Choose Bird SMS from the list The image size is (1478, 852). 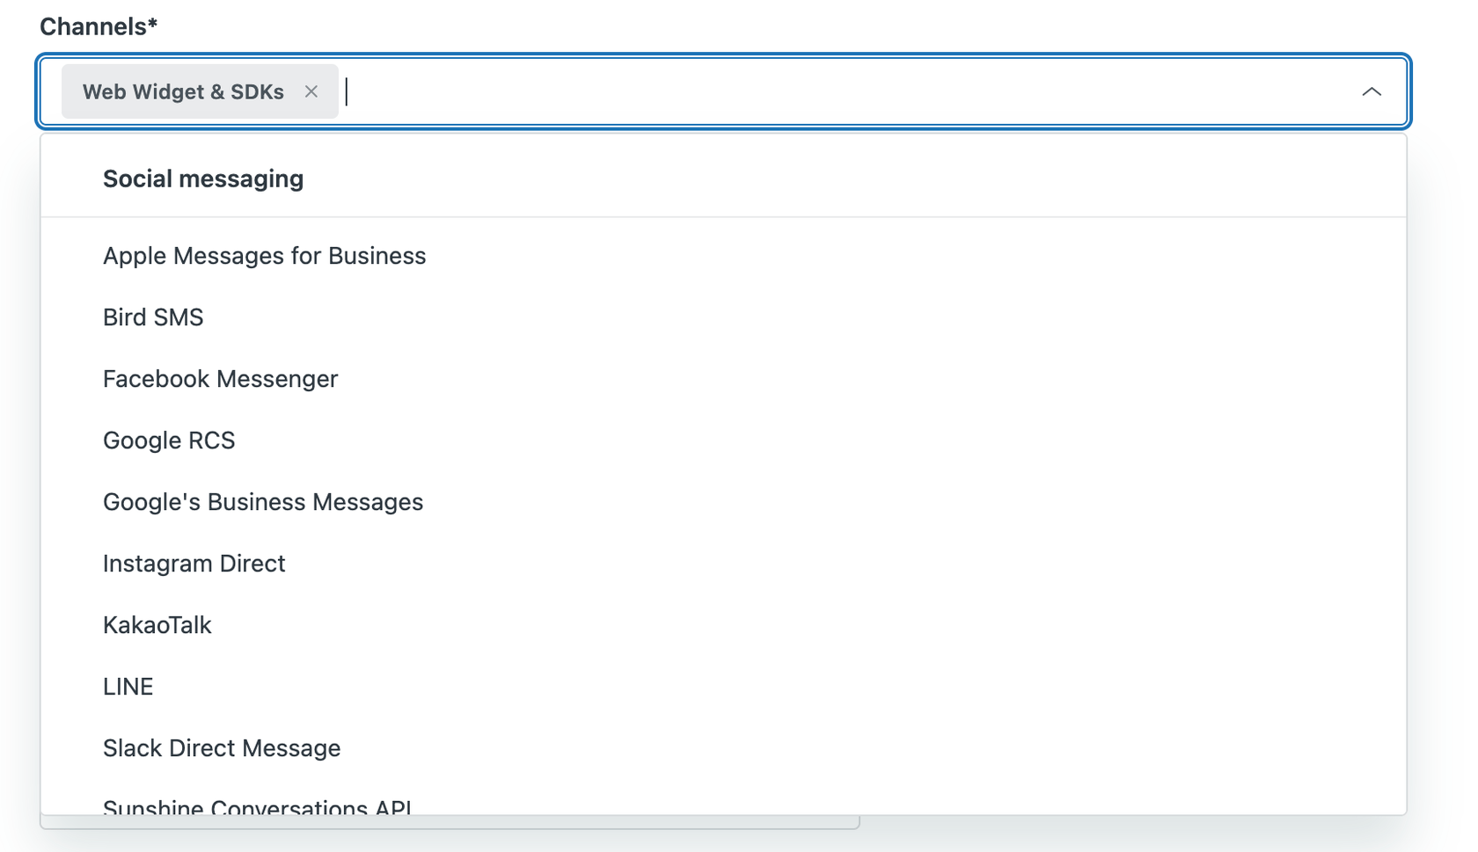(153, 317)
